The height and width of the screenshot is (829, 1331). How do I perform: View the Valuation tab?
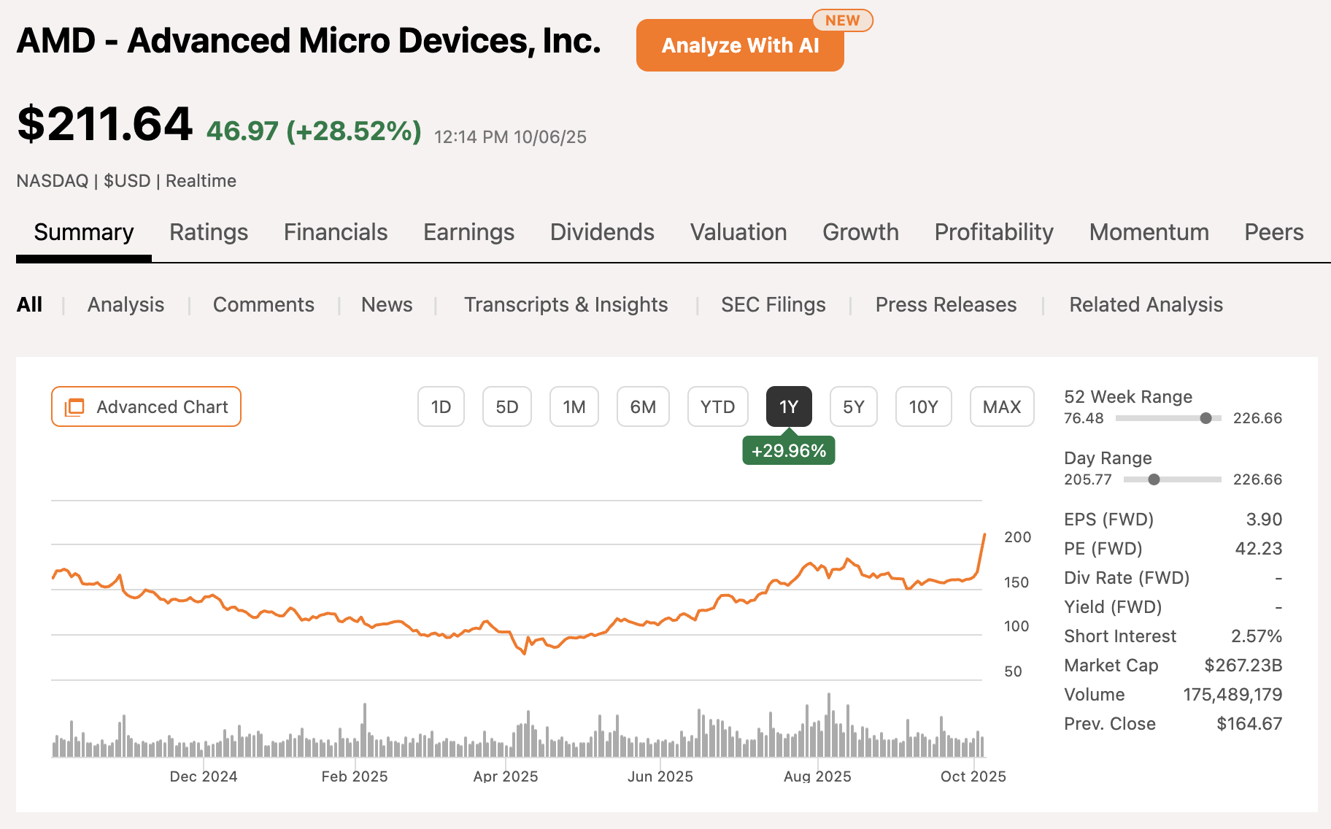pyautogui.click(x=738, y=232)
